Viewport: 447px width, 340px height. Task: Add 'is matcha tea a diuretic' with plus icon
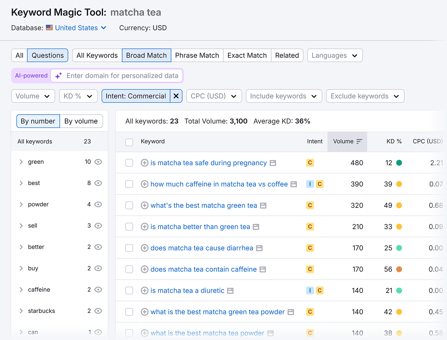[x=145, y=291]
